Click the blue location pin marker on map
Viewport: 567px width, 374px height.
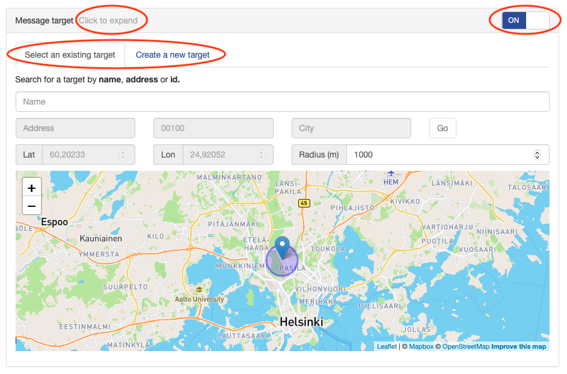point(282,247)
